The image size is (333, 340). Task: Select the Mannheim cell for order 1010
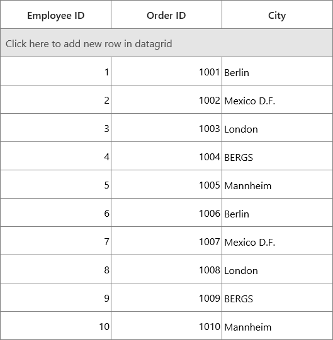coord(277,326)
